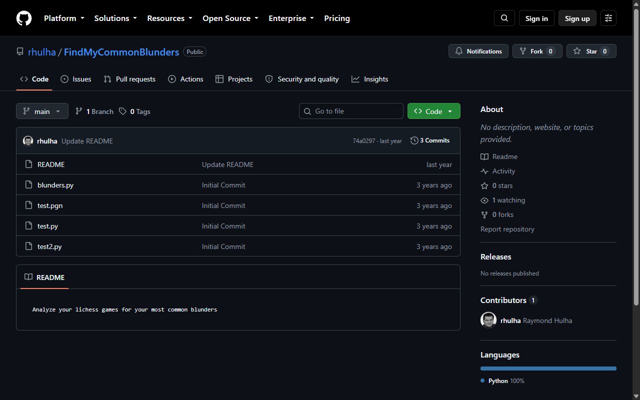Viewport: 640px width, 400px height.
Task: Open the FindMyCommonBlunders repository link
Action: coord(121,52)
